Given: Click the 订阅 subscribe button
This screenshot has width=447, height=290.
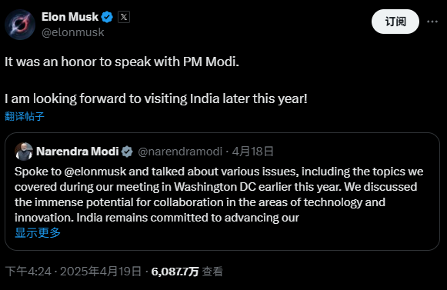Looking at the screenshot, I should pos(395,22).
